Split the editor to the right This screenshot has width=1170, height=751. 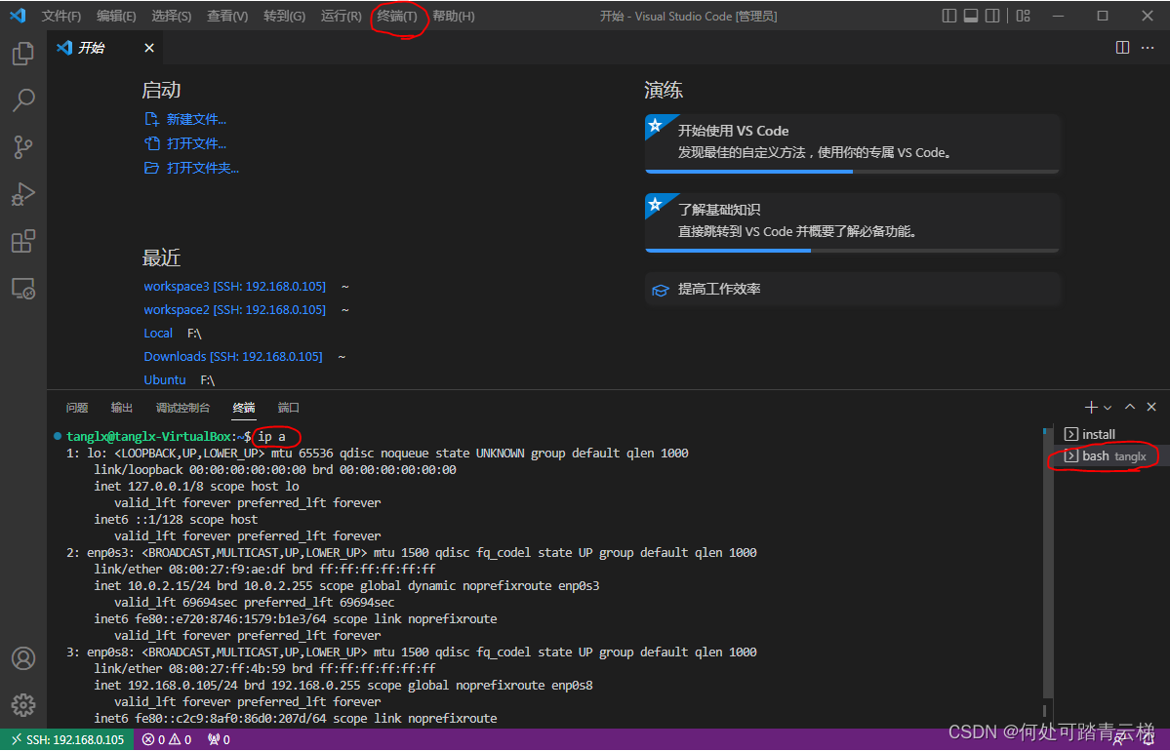click(1122, 48)
